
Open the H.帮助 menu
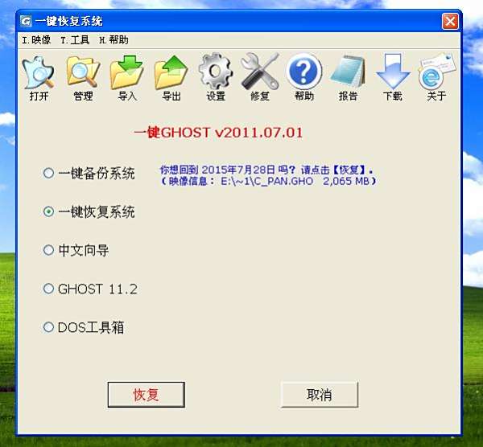tap(114, 40)
